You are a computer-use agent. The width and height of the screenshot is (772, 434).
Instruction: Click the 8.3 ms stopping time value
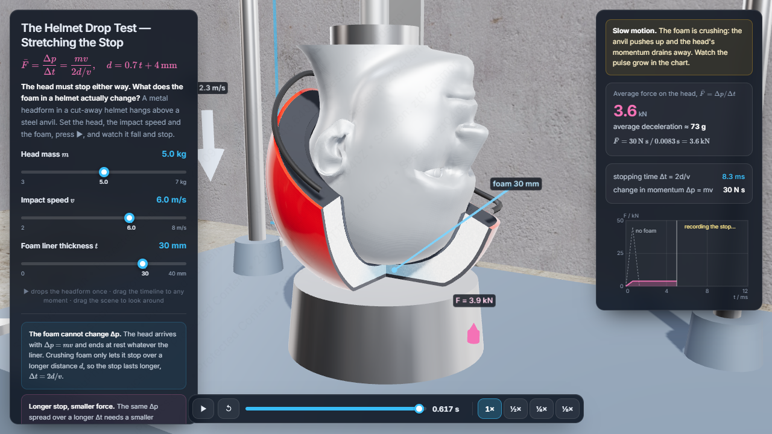pyautogui.click(x=733, y=177)
